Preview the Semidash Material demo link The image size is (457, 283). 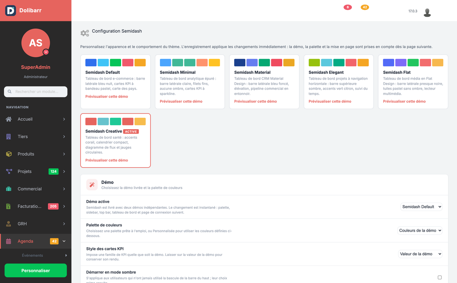tap(256, 101)
